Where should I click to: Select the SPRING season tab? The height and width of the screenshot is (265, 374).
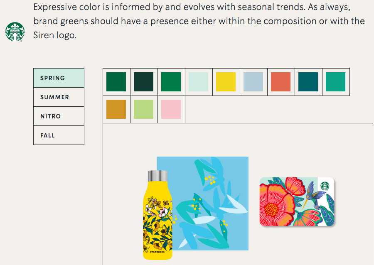click(59, 78)
